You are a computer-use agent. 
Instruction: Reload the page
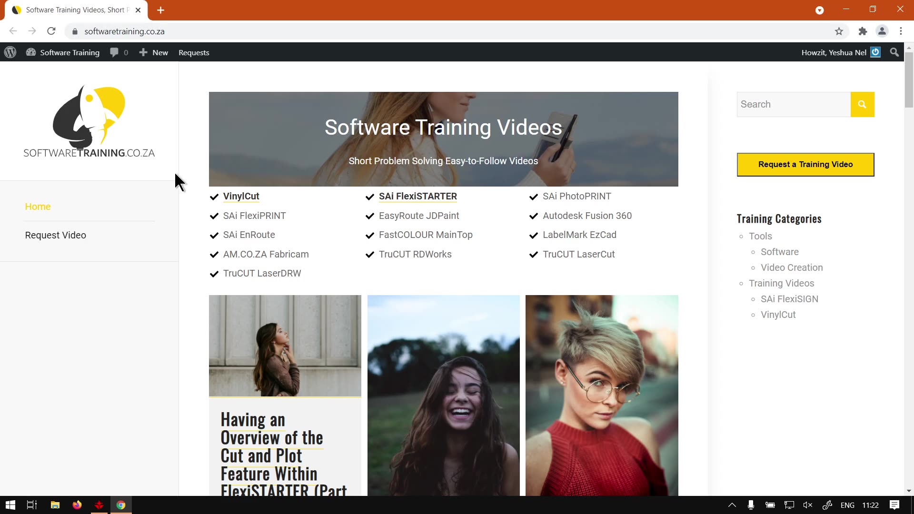(51, 31)
